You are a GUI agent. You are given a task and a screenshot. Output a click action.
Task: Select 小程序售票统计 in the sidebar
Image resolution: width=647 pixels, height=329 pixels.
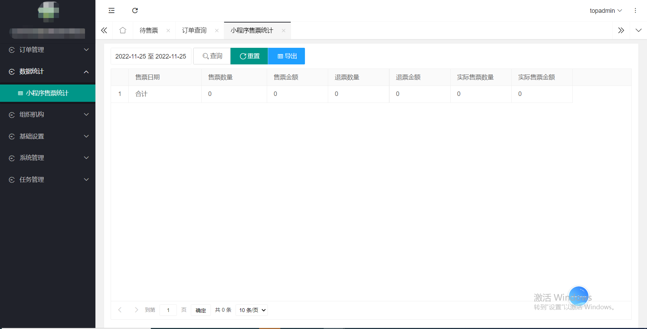tap(47, 93)
